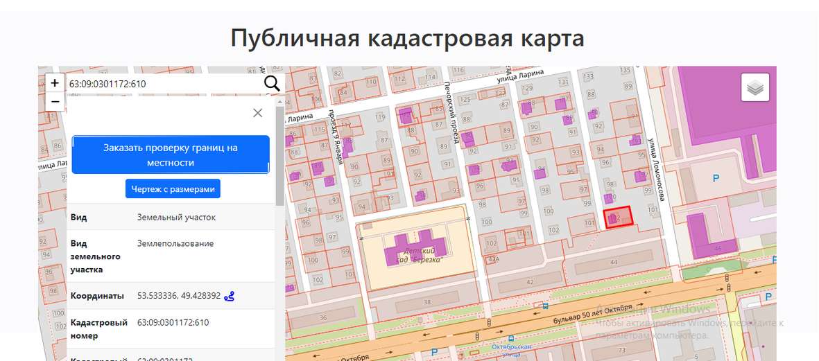Select the red-highlighted parcel on the map

(x=618, y=217)
